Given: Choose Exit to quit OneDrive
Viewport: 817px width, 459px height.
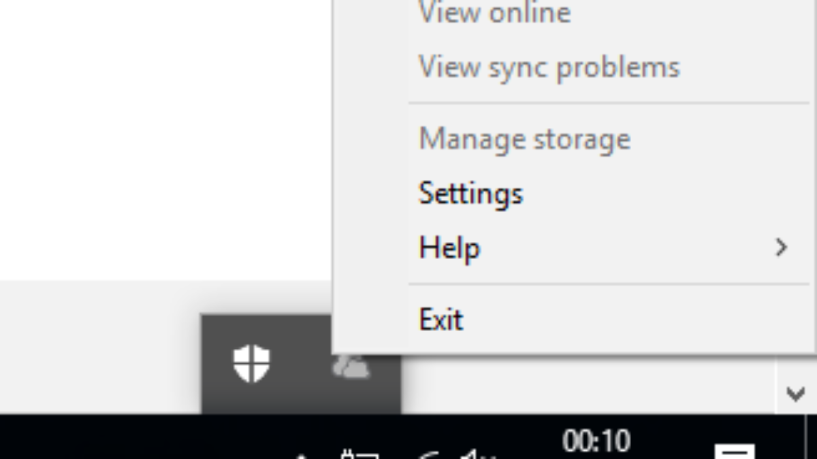Looking at the screenshot, I should (441, 319).
